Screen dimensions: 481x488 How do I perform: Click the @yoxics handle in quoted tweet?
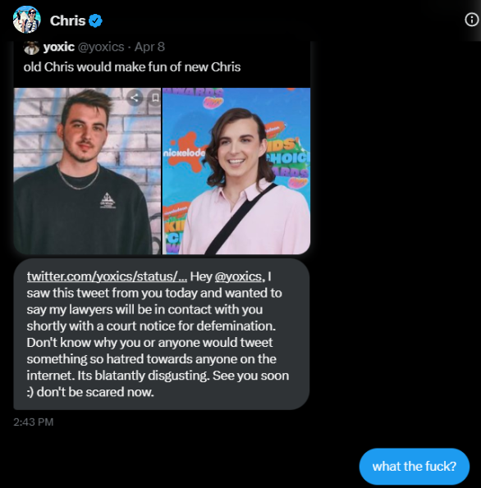[101, 47]
